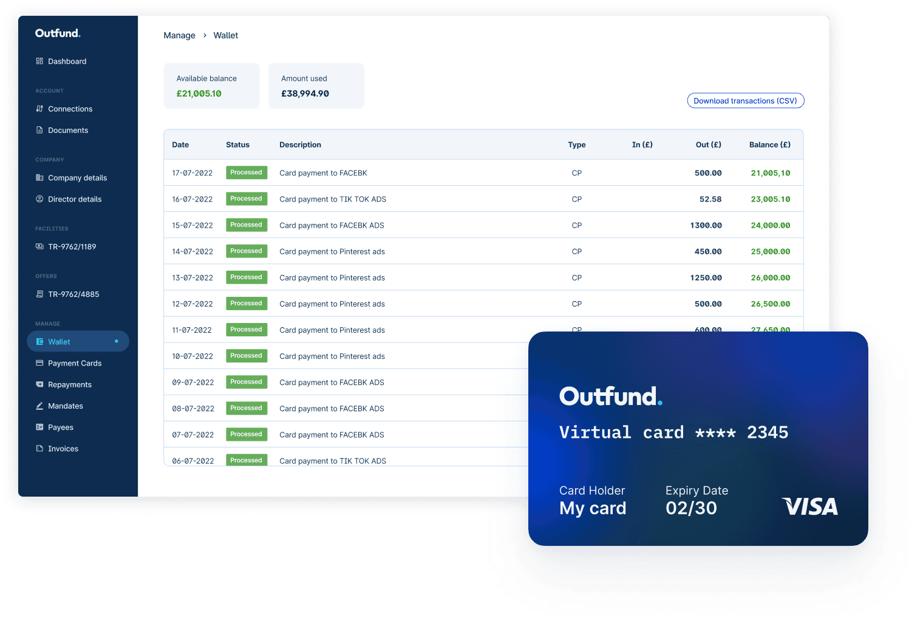This screenshot has height=629, width=923.
Task: Click the £21,005.10 available balance value
Action: (x=199, y=93)
